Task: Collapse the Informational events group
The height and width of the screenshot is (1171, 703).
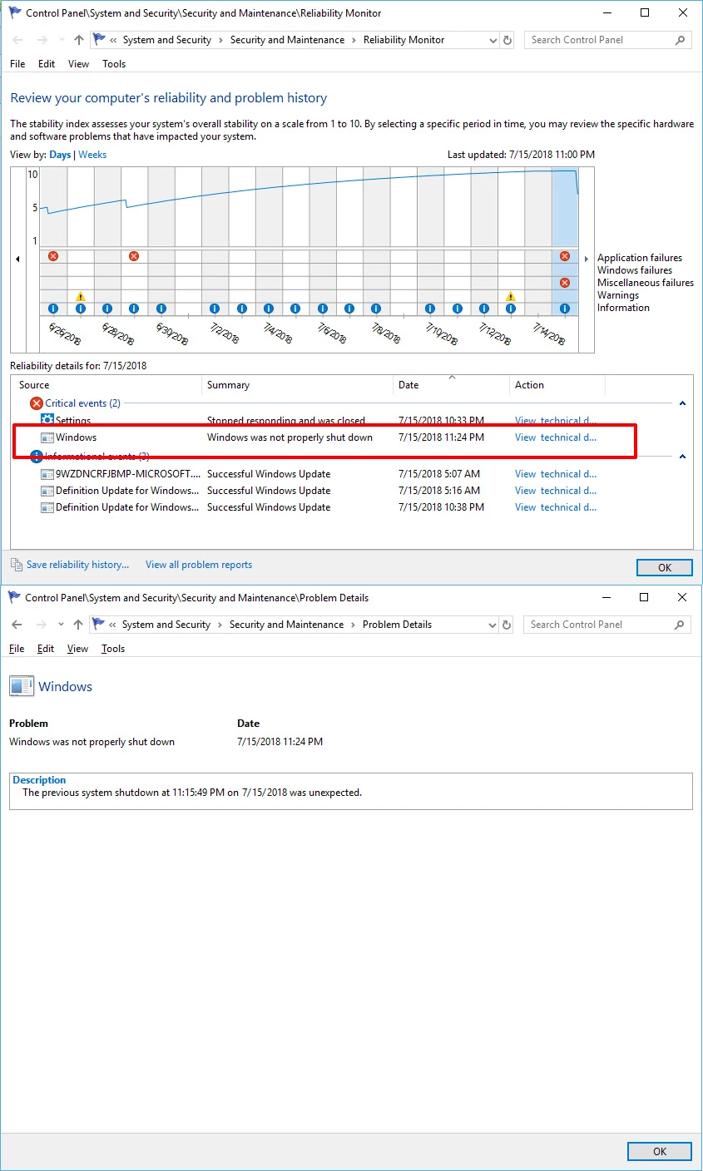Action: point(683,457)
